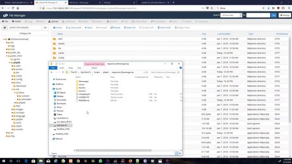Click the Upload toolbar button
The width and height of the screenshot is (292, 164).
(53, 21)
